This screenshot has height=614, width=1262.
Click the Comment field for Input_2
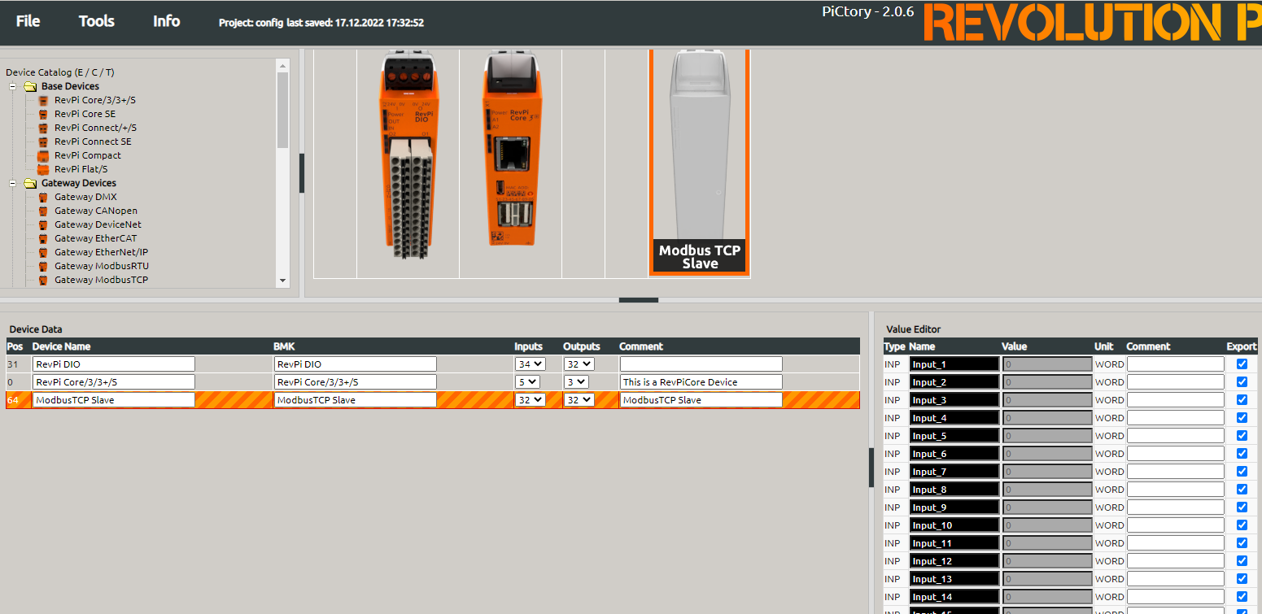[x=1175, y=382]
